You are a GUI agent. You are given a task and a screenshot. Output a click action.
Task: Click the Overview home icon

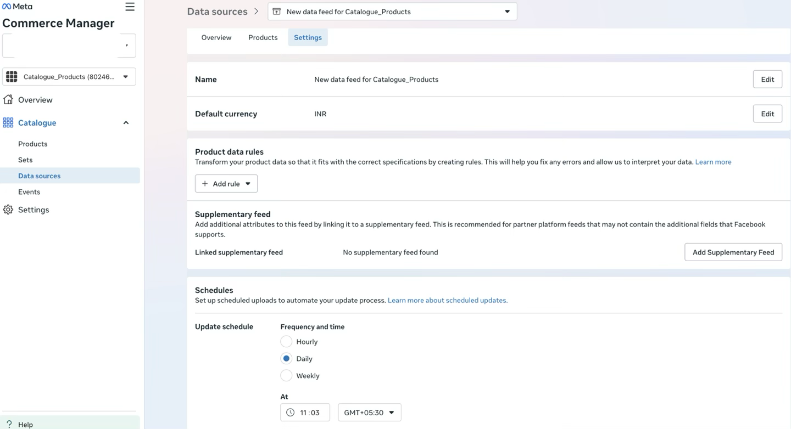click(8, 100)
